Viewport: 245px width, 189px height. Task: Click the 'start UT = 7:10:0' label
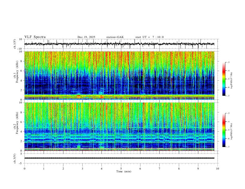(x=149, y=37)
